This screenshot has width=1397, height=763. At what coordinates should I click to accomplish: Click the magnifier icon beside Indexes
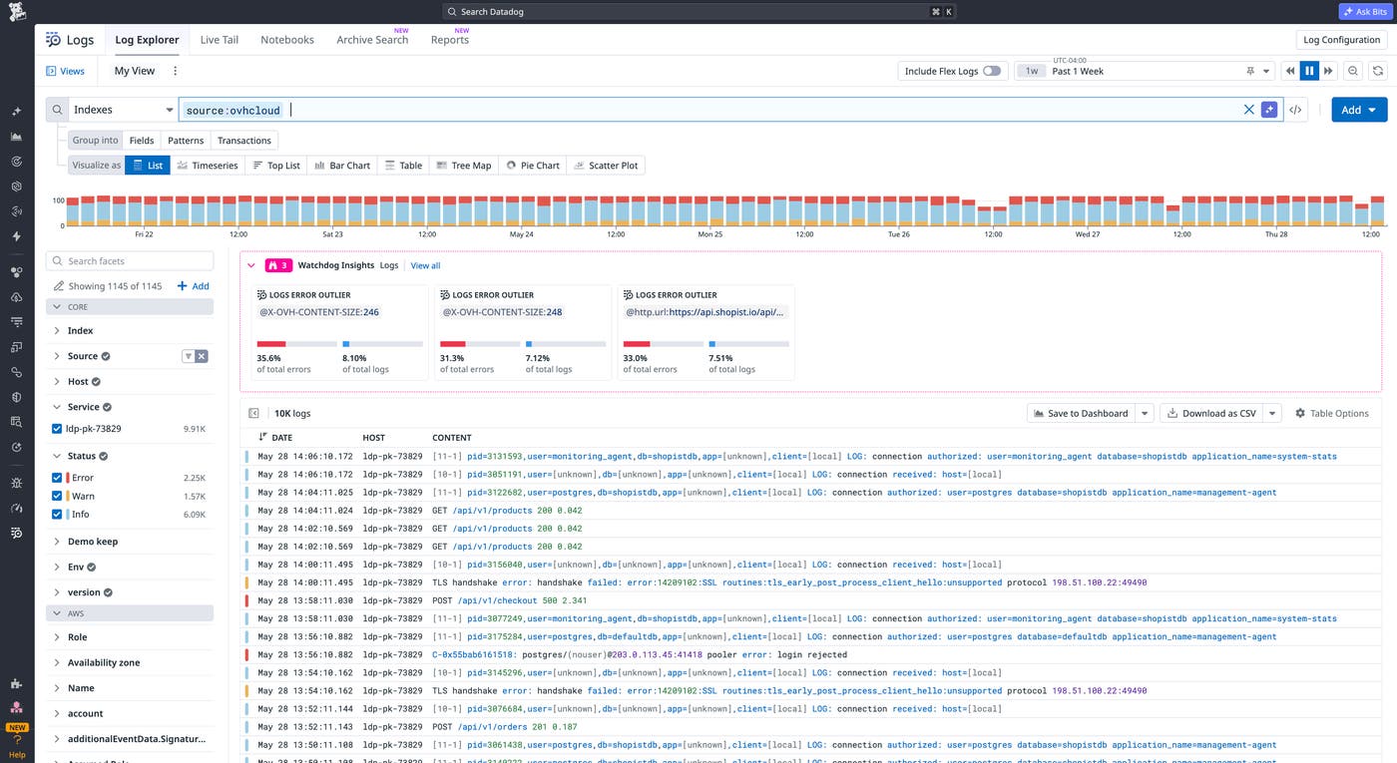(57, 110)
